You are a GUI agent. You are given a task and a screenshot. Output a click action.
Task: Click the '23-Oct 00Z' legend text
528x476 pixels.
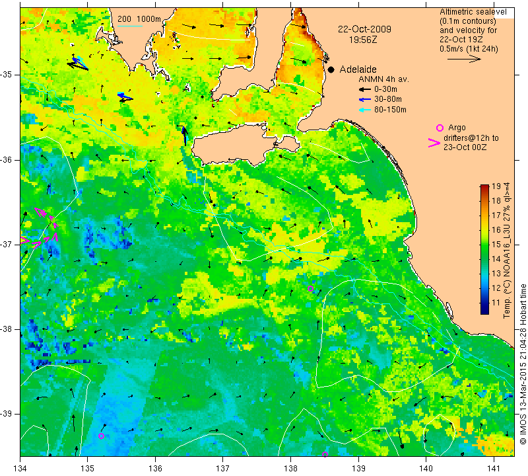(465, 147)
